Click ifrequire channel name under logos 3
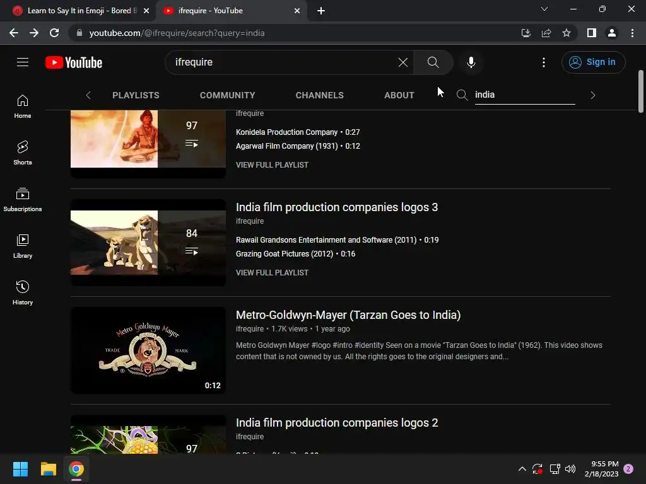The image size is (646, 484). 250,221
